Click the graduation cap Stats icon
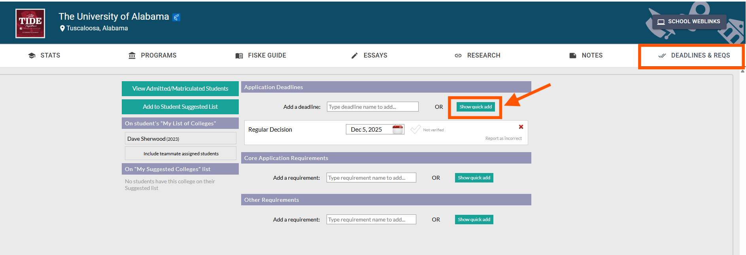Image resolution: width=746 pixels, height=255 pixels. click(32, 56)
